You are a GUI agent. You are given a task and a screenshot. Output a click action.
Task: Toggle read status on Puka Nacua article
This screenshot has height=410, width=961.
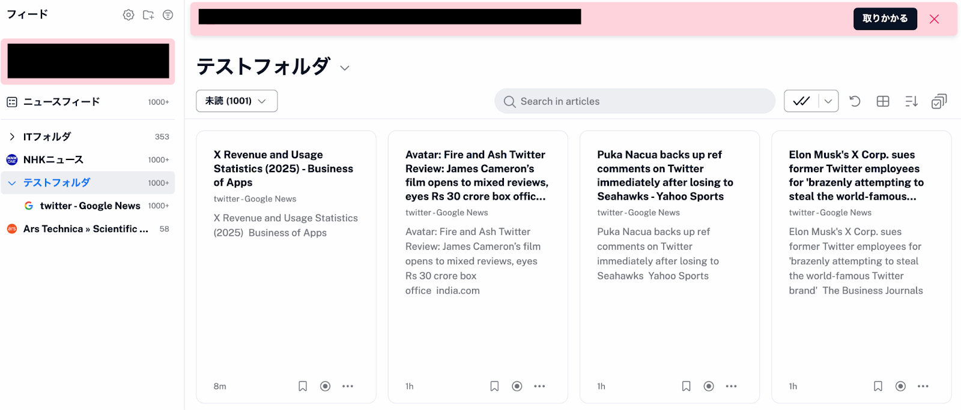point(709,386)
